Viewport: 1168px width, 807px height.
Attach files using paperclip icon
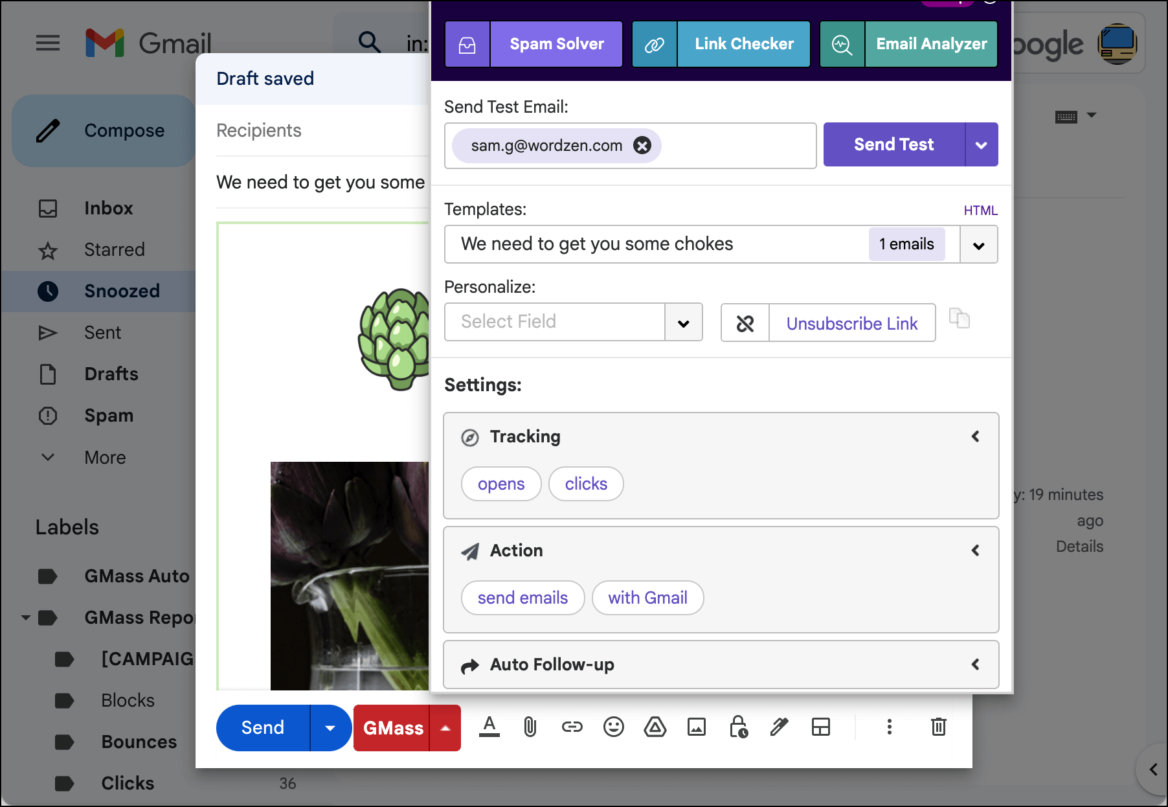530,727
